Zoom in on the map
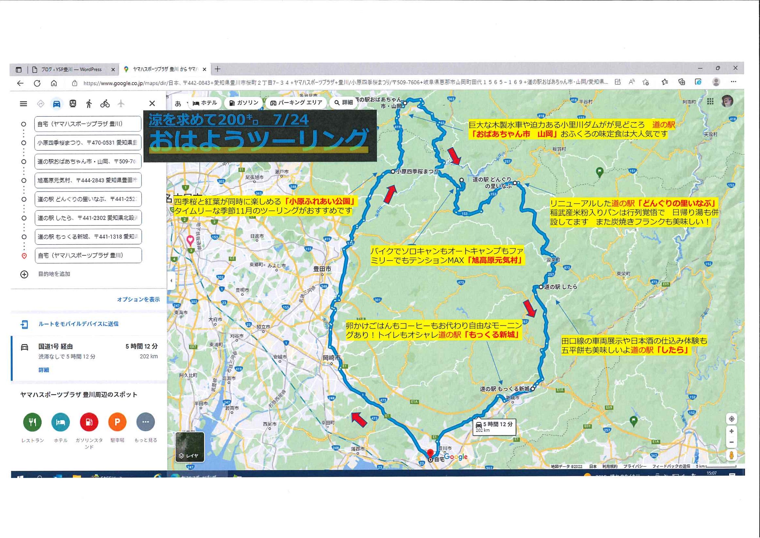 click(731, 432)
